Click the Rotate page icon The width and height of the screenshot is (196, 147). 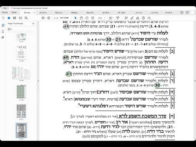(x=149, y=18)
